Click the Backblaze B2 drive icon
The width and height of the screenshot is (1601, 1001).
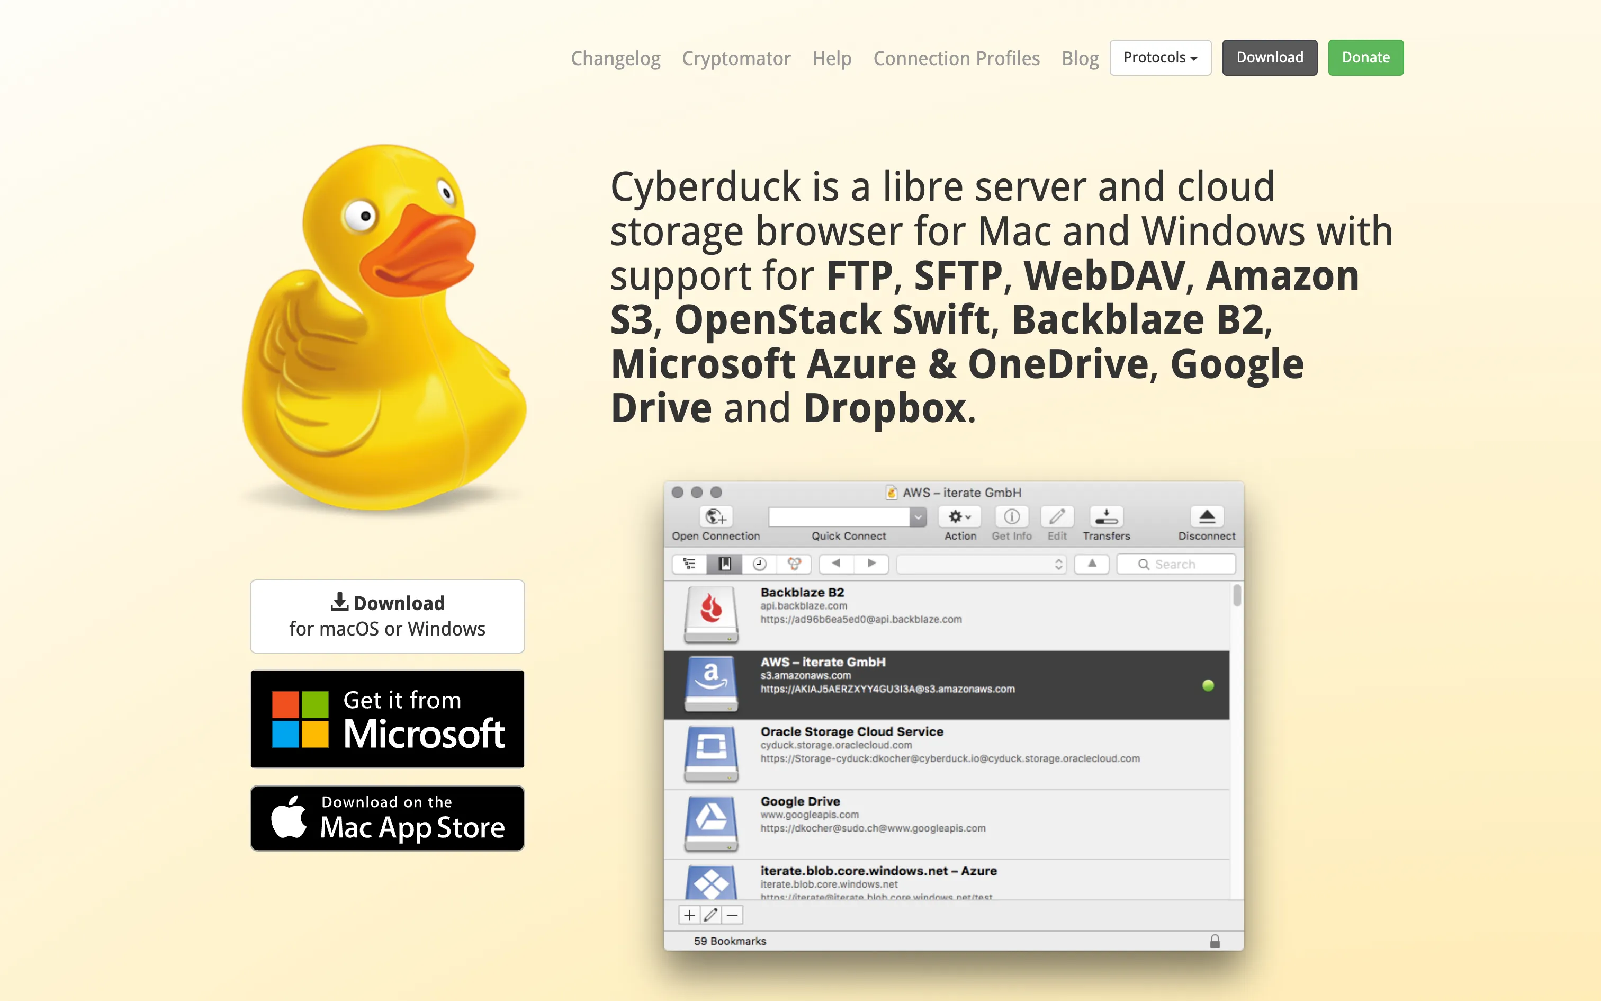[x=711, y=614]
